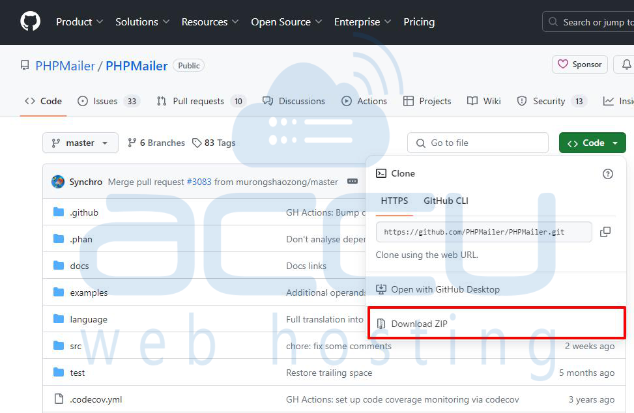
Task: Open the src folder
Action: (x=76, y=346)
